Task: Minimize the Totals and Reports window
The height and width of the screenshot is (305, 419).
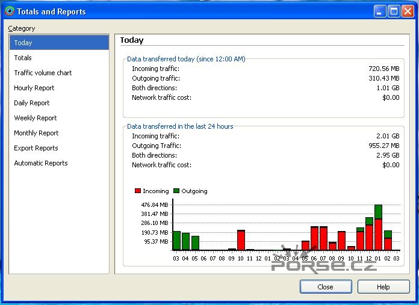Action: pyautogui.click(x=380, y=11)
